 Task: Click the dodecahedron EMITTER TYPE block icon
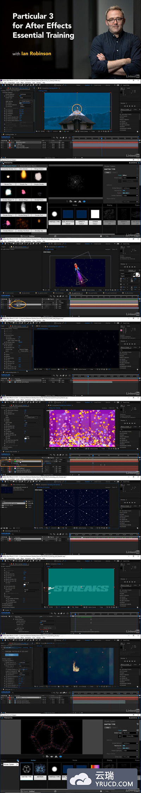pos(26,770)
